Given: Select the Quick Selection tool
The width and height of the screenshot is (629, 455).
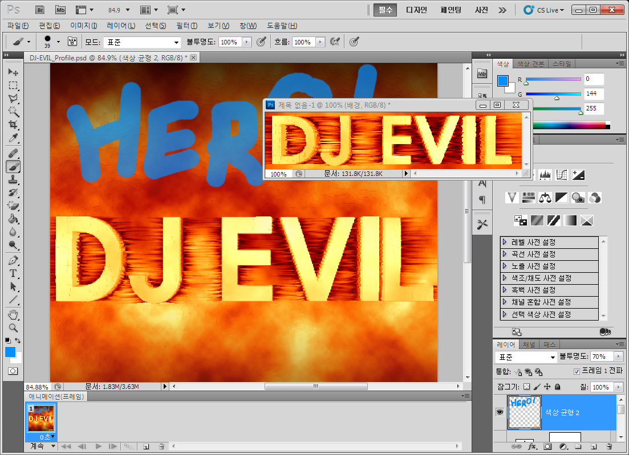Looking at the screenshot, I should [x=13, y=112].
